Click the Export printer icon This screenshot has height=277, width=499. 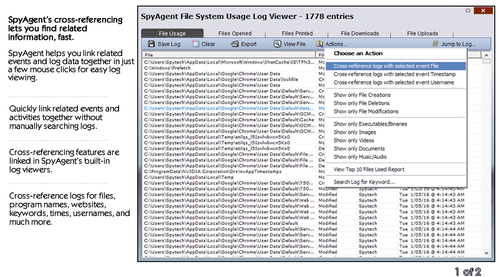pyautogui.click(x=235, y=44)
